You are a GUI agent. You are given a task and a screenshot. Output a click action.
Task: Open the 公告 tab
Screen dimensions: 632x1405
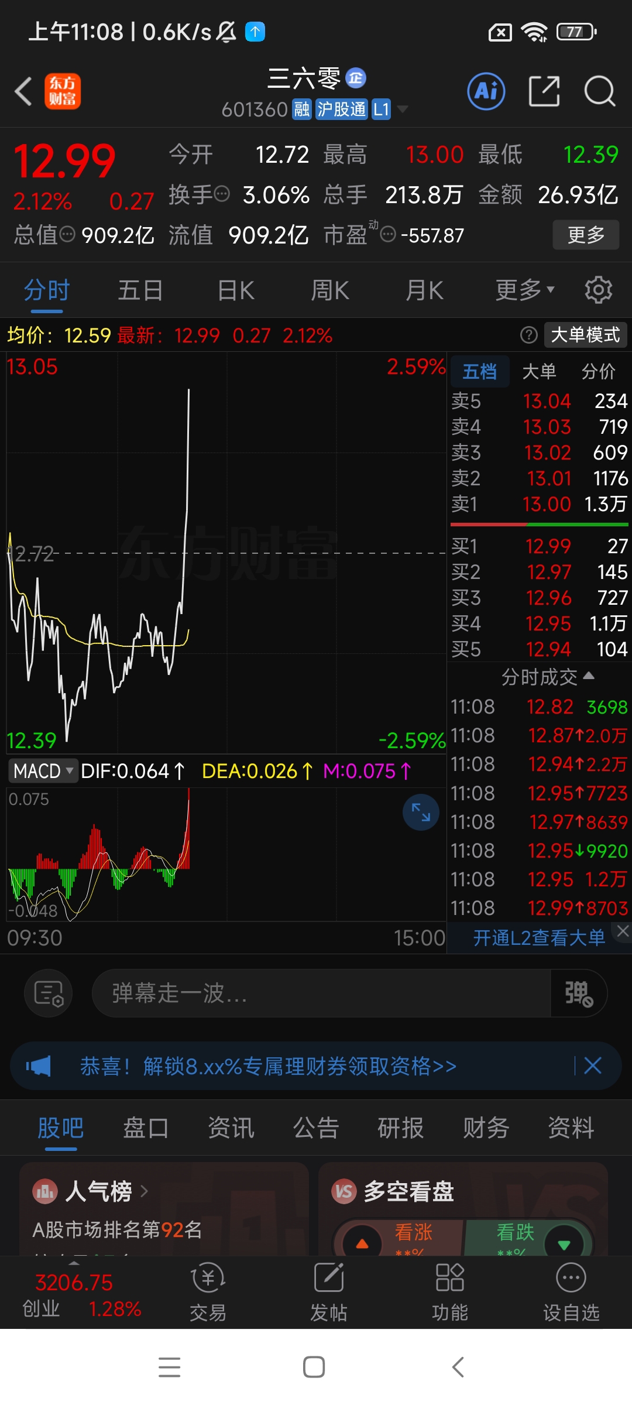tap(316, 1128)
